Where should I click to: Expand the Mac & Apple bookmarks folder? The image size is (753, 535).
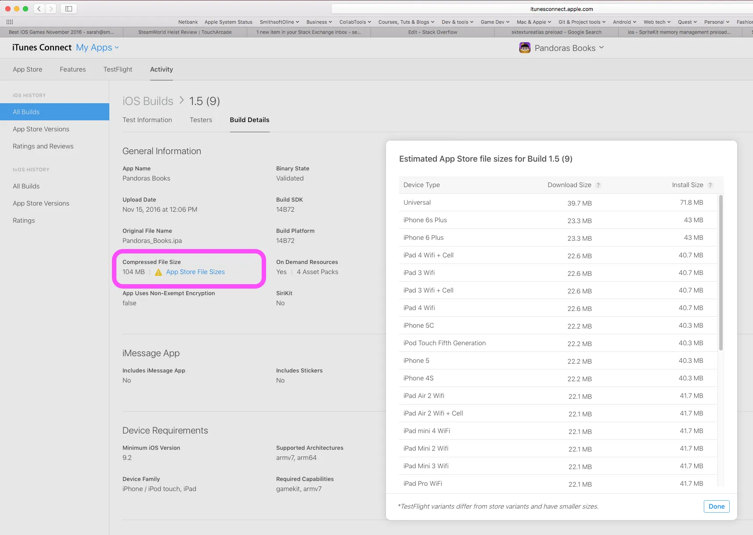point(534,22)
